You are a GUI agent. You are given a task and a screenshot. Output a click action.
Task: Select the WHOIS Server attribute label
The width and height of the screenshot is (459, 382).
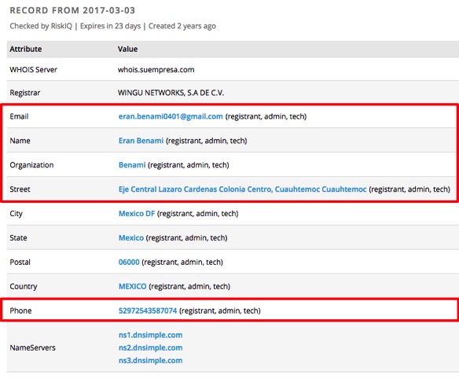33,70
